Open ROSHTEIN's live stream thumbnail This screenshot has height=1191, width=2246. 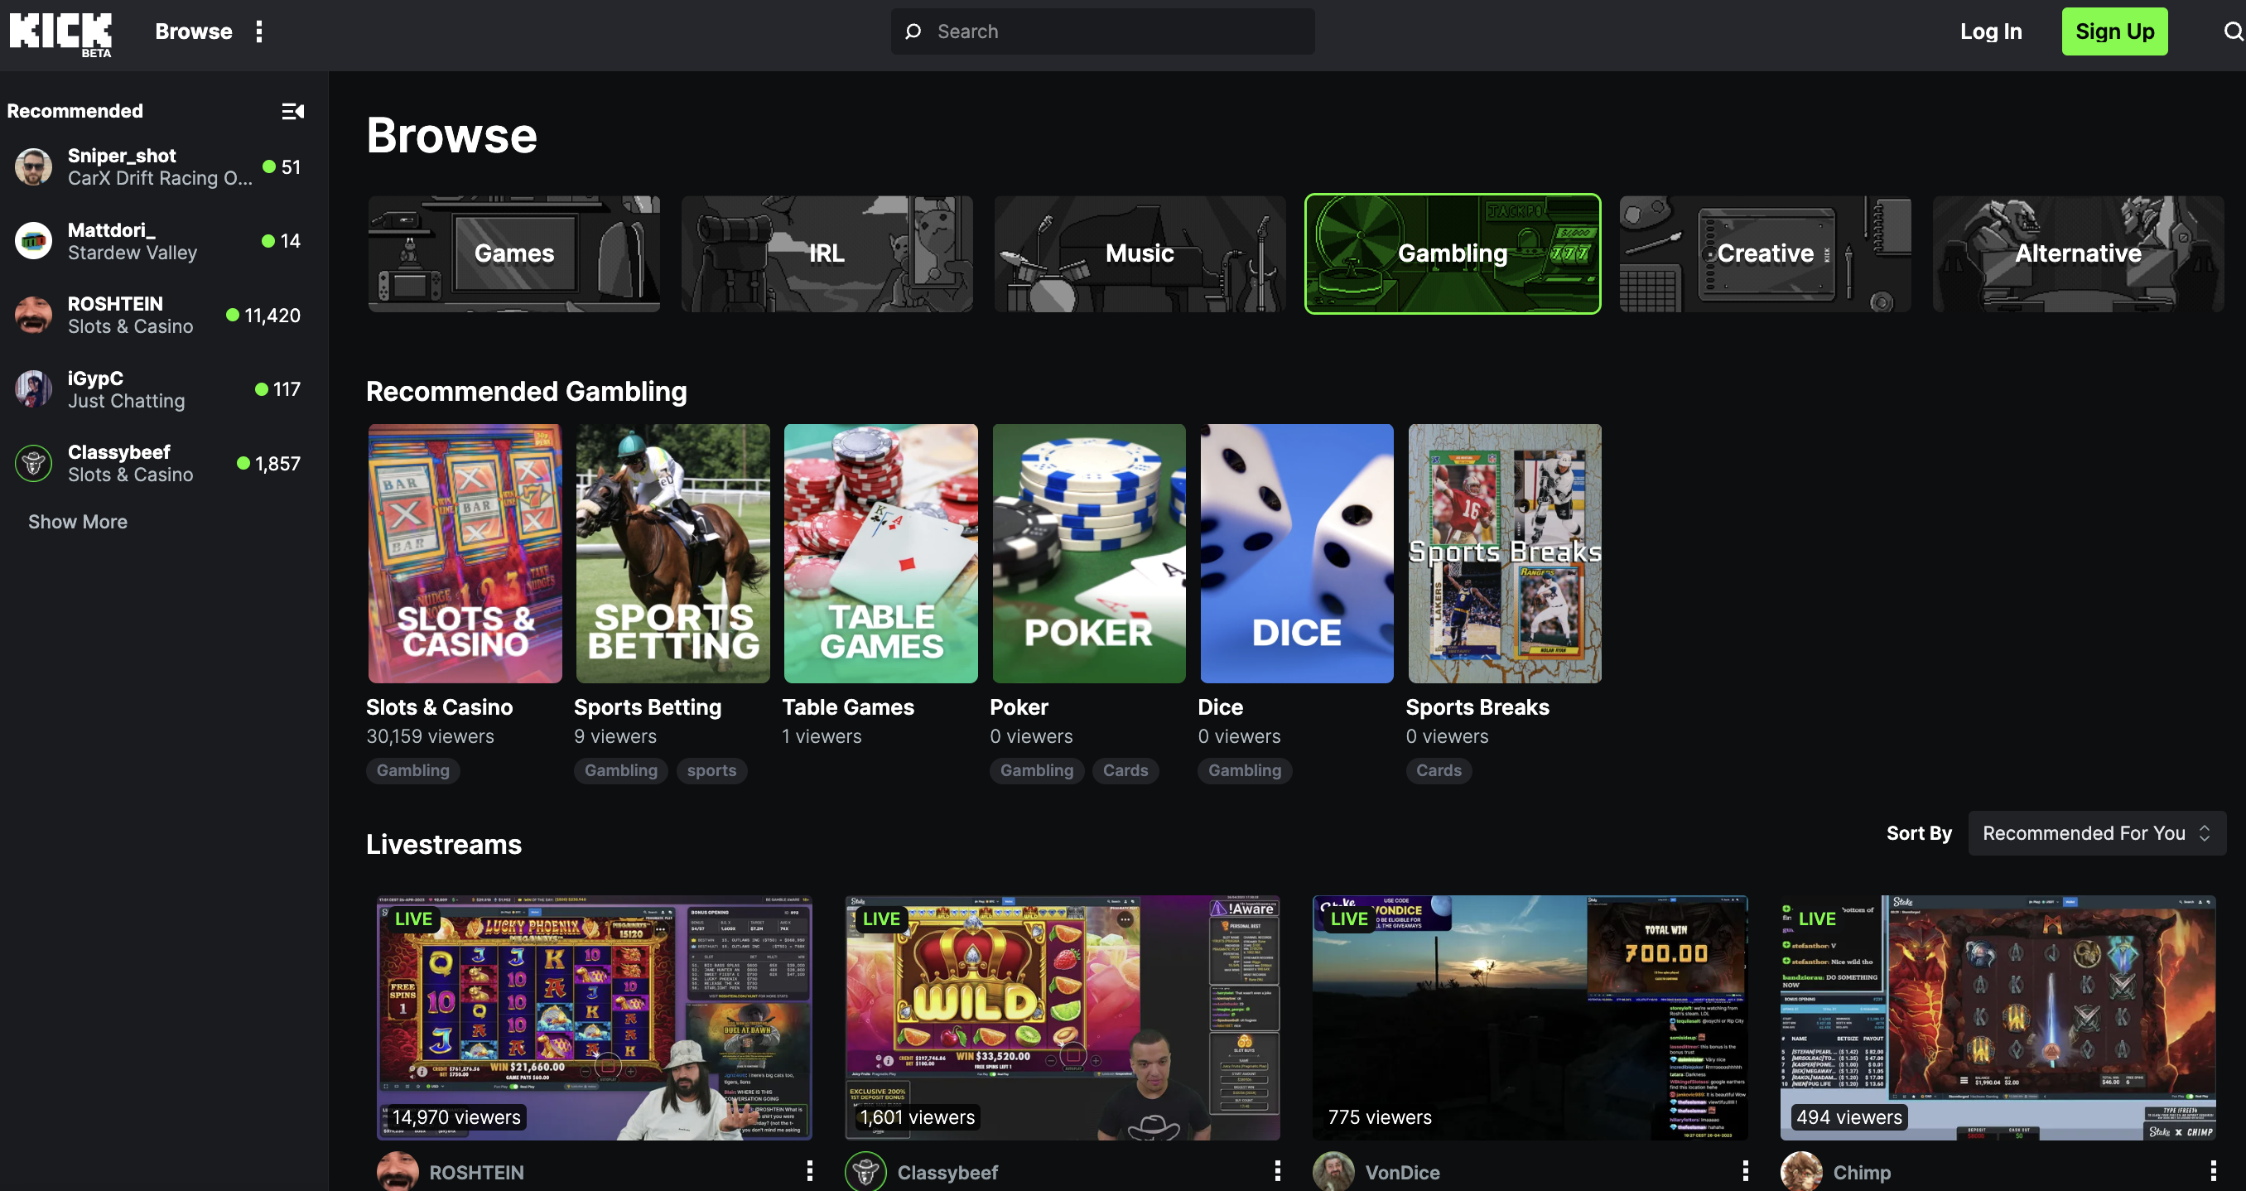click(595, 1018)
